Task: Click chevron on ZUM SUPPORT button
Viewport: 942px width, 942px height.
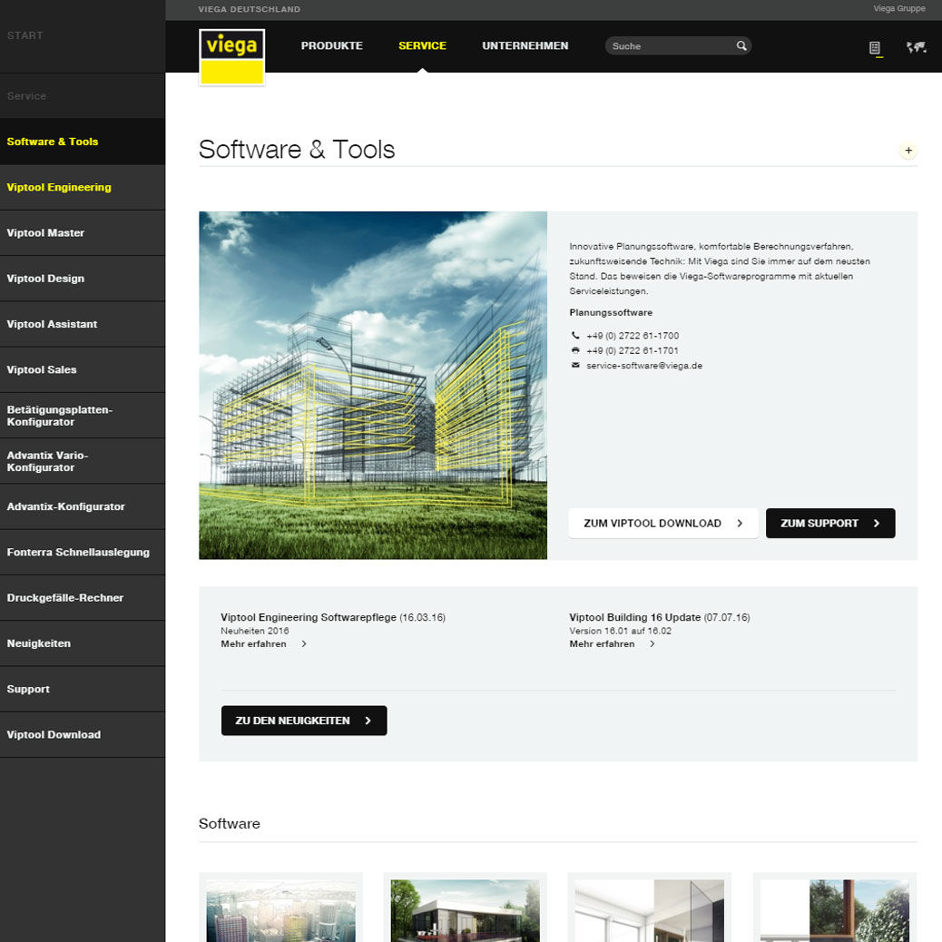Action: click(x=877, y=524)
